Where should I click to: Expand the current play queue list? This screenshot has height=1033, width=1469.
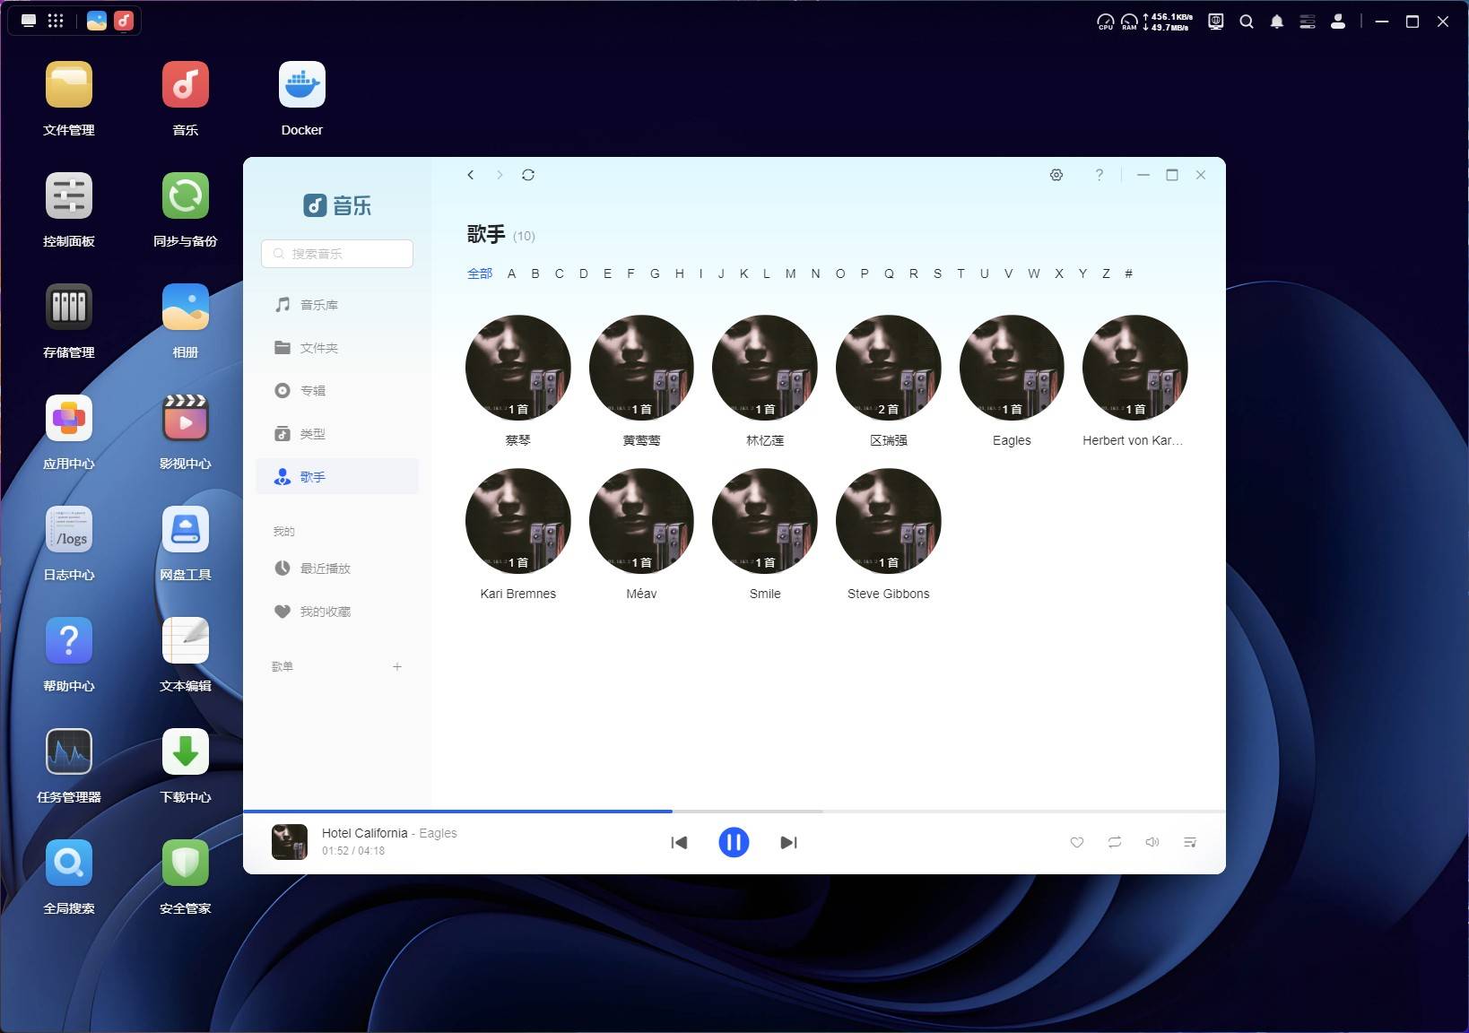tap(1190, 842)
